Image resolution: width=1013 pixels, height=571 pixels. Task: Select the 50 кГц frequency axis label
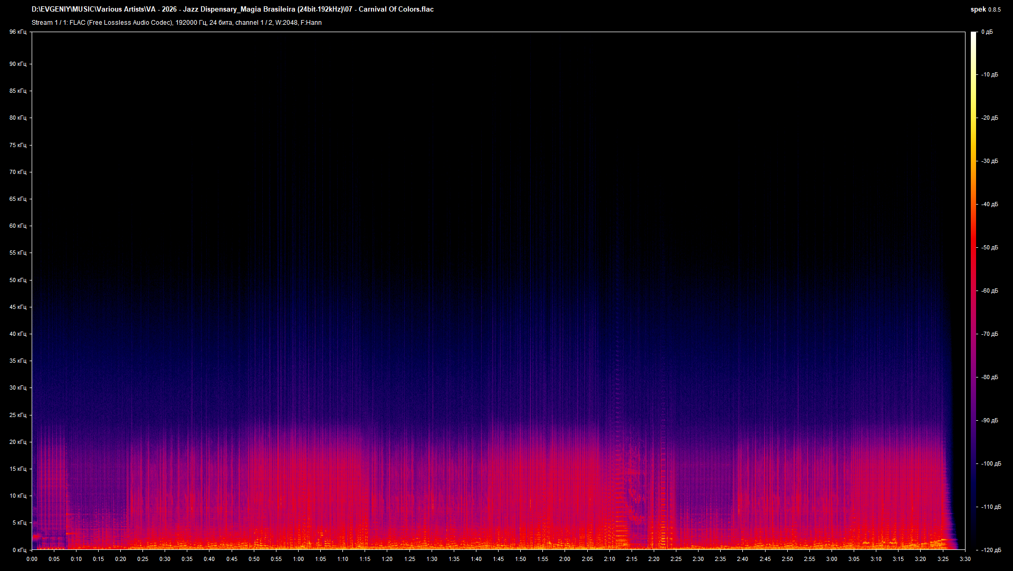(x=19, y=280)
